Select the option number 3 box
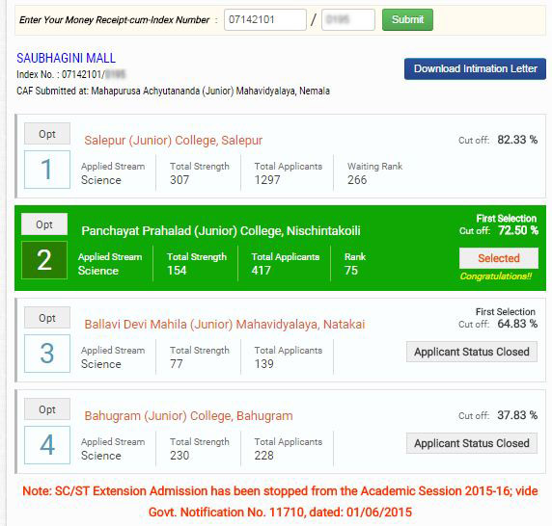This screenshot has height=526, width=552. [47, 354]
